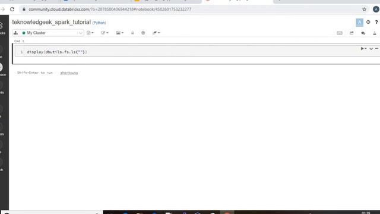Click the Run All circular icon
This screenshot has height=214, width=380.
143,33
